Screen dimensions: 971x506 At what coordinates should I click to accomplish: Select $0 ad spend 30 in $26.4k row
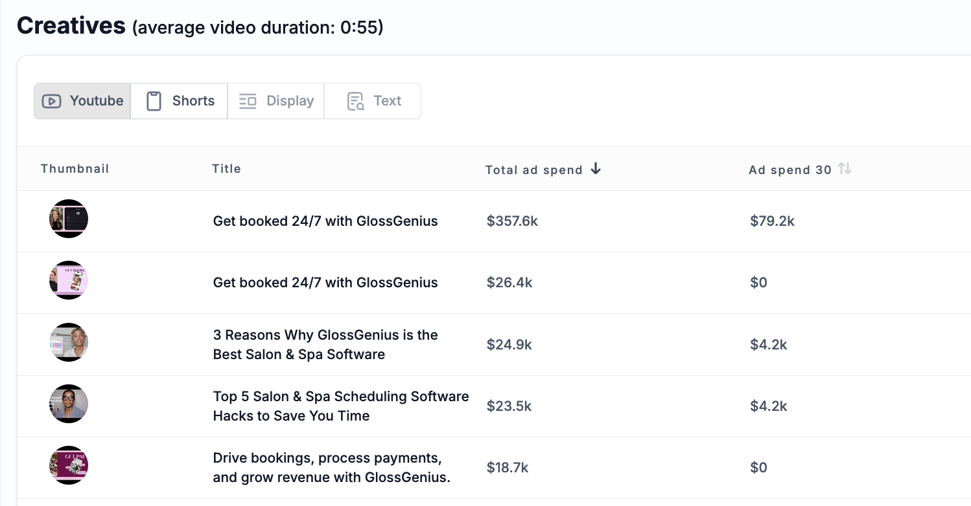(758, 283)
